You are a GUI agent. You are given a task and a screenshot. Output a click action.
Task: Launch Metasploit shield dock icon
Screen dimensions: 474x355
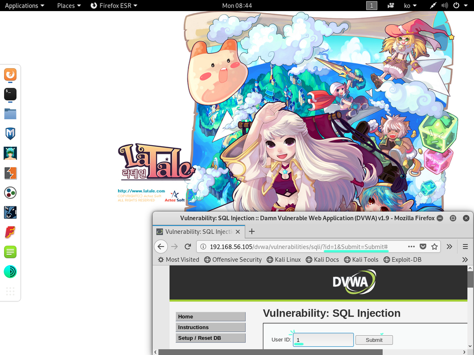tap(10, 134)
